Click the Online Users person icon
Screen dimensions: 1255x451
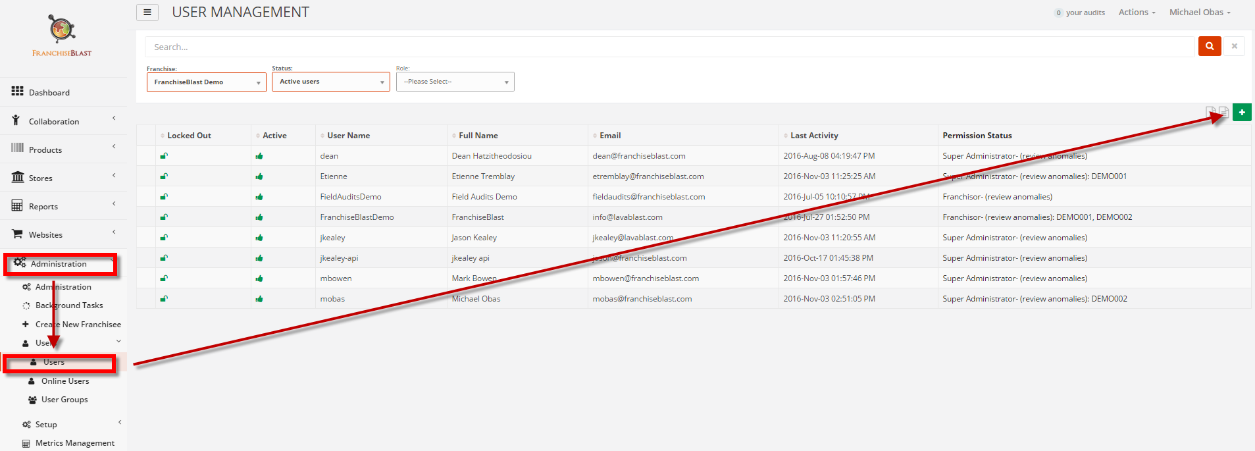(x=31, y=381)
